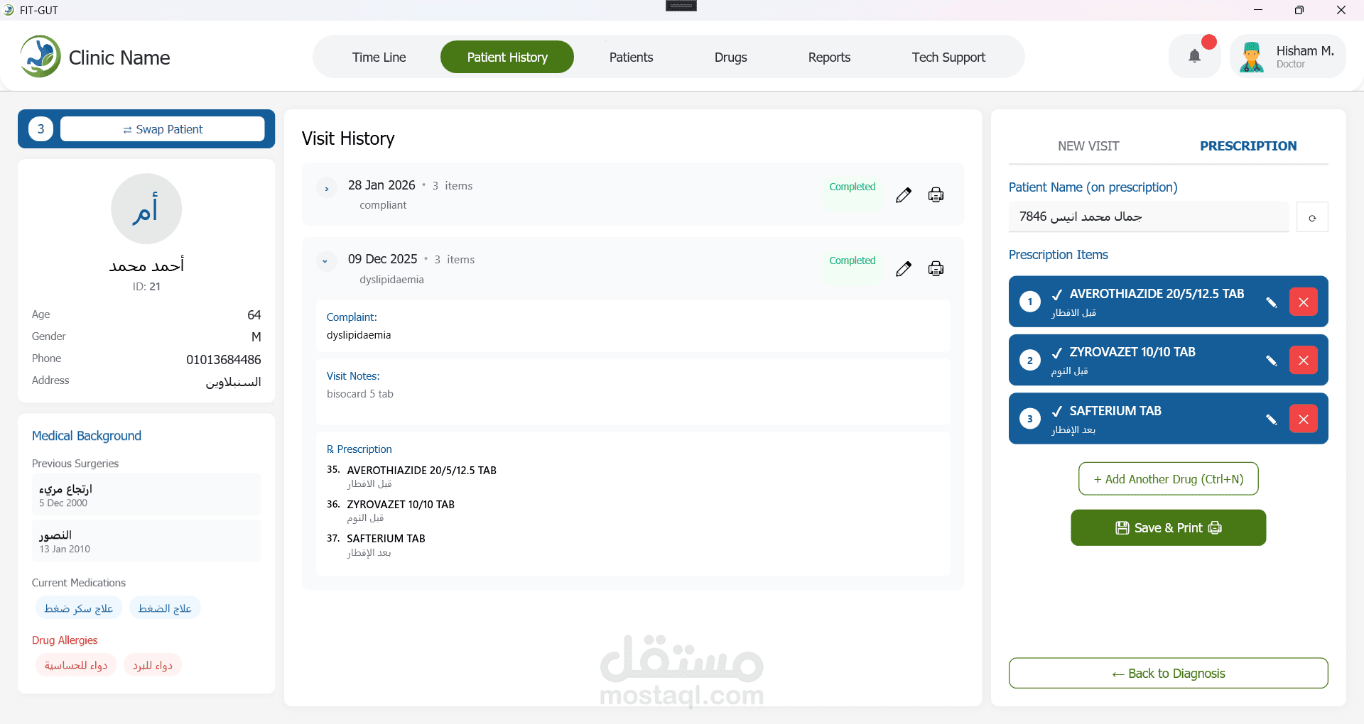
Task: Edit ZYROVAZET 10/10 TAB with pencil icon
Action: coord(1271,360)
